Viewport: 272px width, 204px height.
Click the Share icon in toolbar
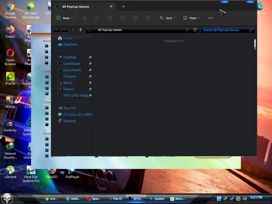click(x=135, y=18)
